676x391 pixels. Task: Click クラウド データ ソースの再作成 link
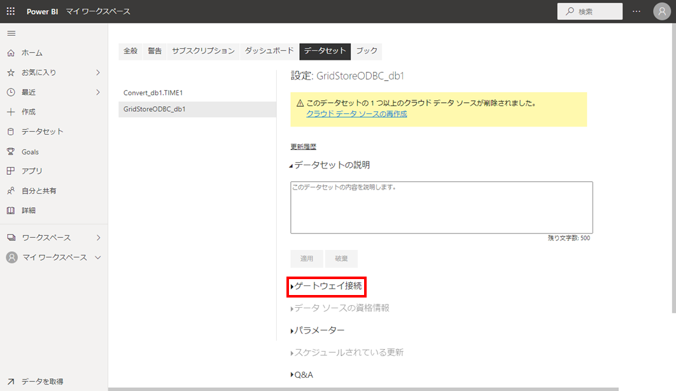(x=356, y=114)
